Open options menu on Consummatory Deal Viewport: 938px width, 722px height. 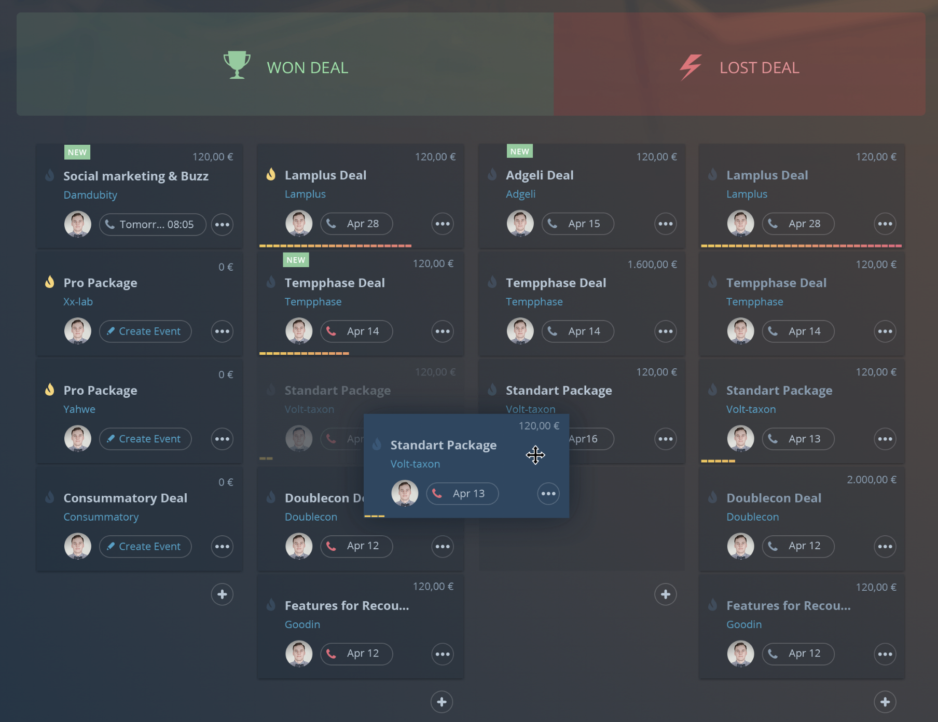pos(222,546)
